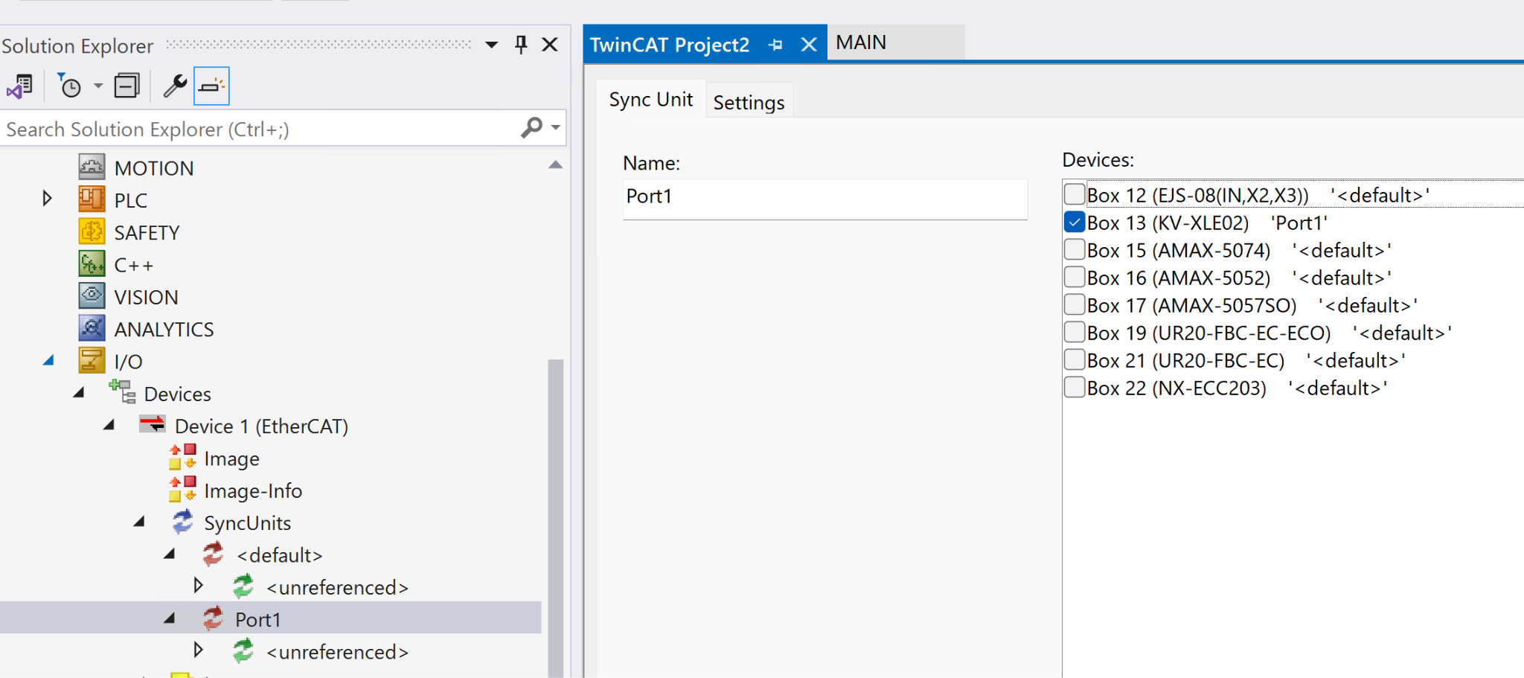Click the Solution Explorer pin icon
Viewport: 1524px width, 678px height.
pyautogui.click(x=521, y=45)
